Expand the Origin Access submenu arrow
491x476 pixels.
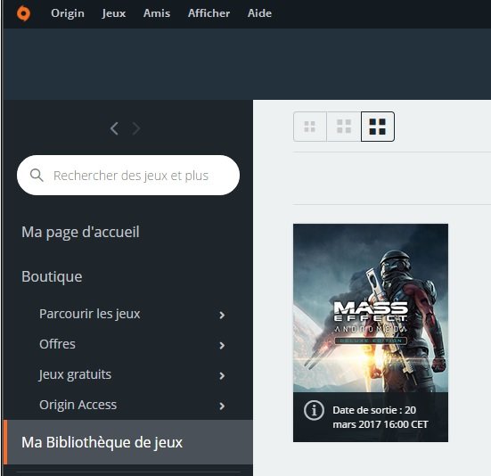222,406
